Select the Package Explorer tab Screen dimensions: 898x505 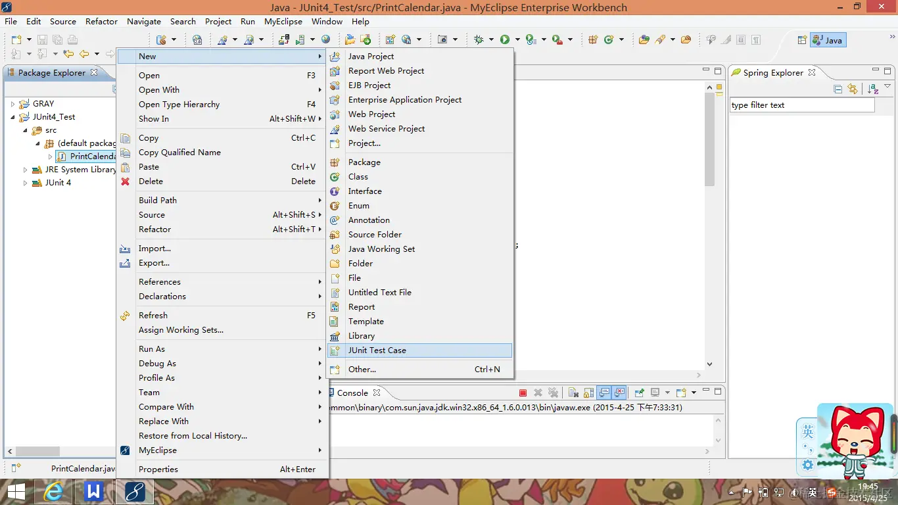(x=53, y=73)
